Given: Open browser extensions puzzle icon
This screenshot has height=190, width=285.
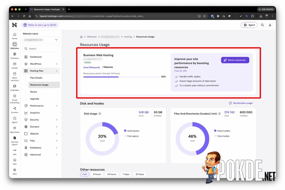Looking at the screenshot, I should click(x=252, y=16).
